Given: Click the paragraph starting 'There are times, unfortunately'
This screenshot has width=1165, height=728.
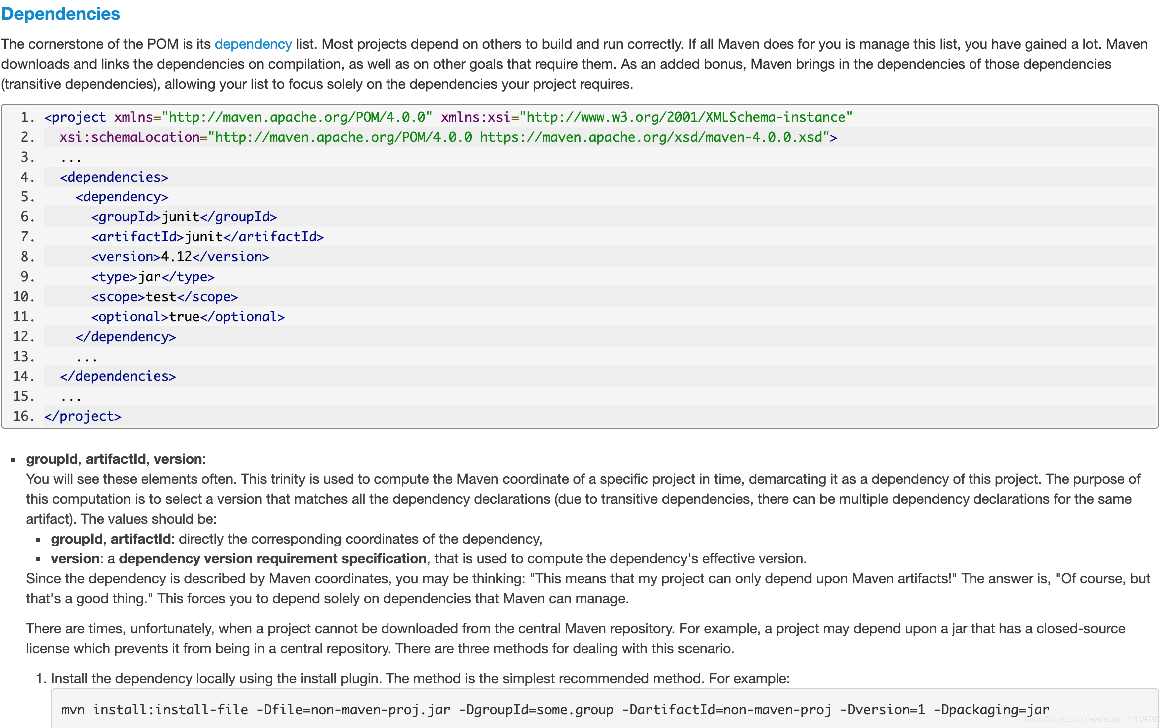Looking at the screenshot, I should coord(576,638).
